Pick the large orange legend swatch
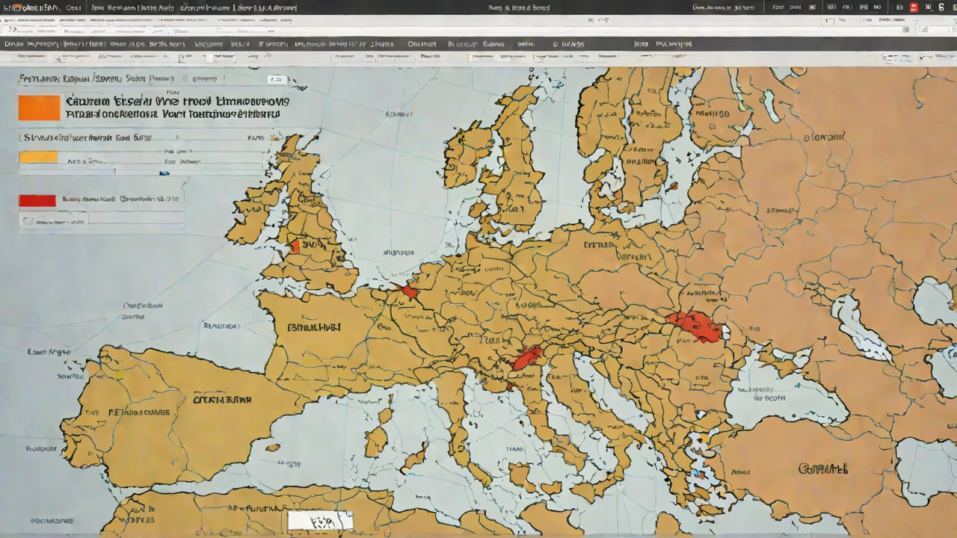 [39, 108]
